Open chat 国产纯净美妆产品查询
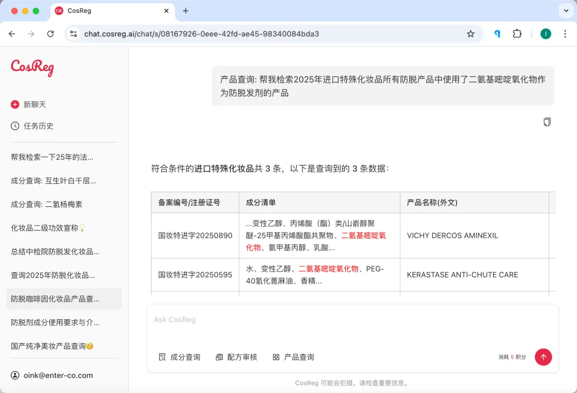The image size is (577, 393). click(52, 346)
